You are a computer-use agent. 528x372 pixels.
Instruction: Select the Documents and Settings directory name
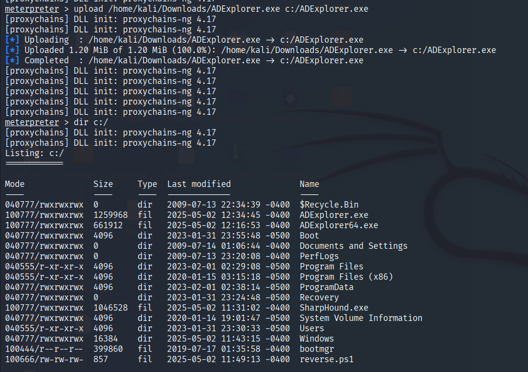coord(354,246)
